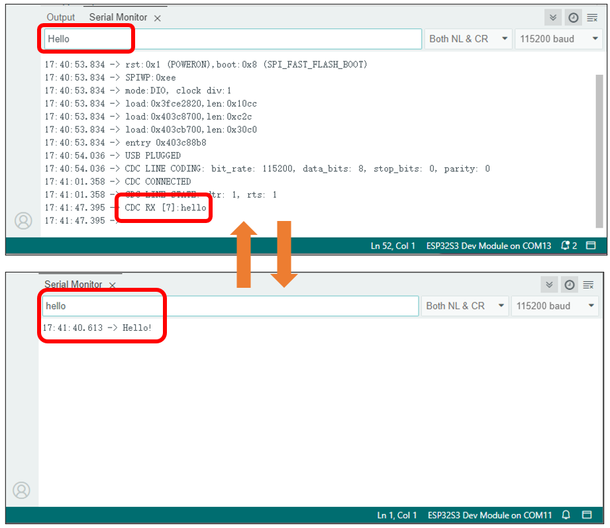This screenshot has height=528, width=610.
Task: Focus message input containing 'hello' in lower monitor
Action: [230, 306]
